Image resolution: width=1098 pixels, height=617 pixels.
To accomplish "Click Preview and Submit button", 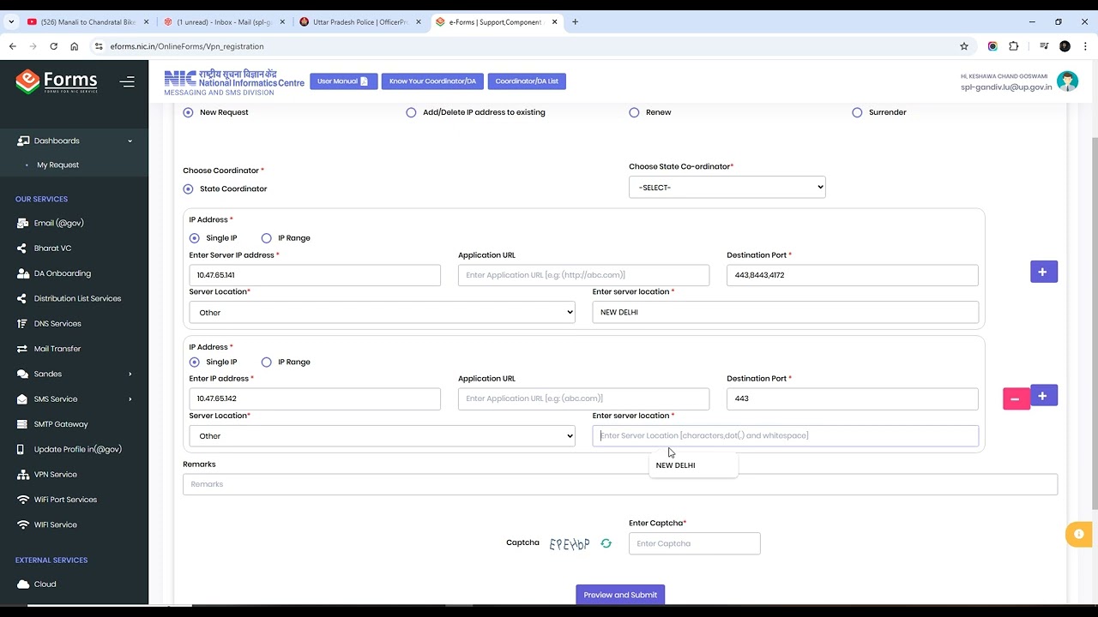I will tap(620, 595).
